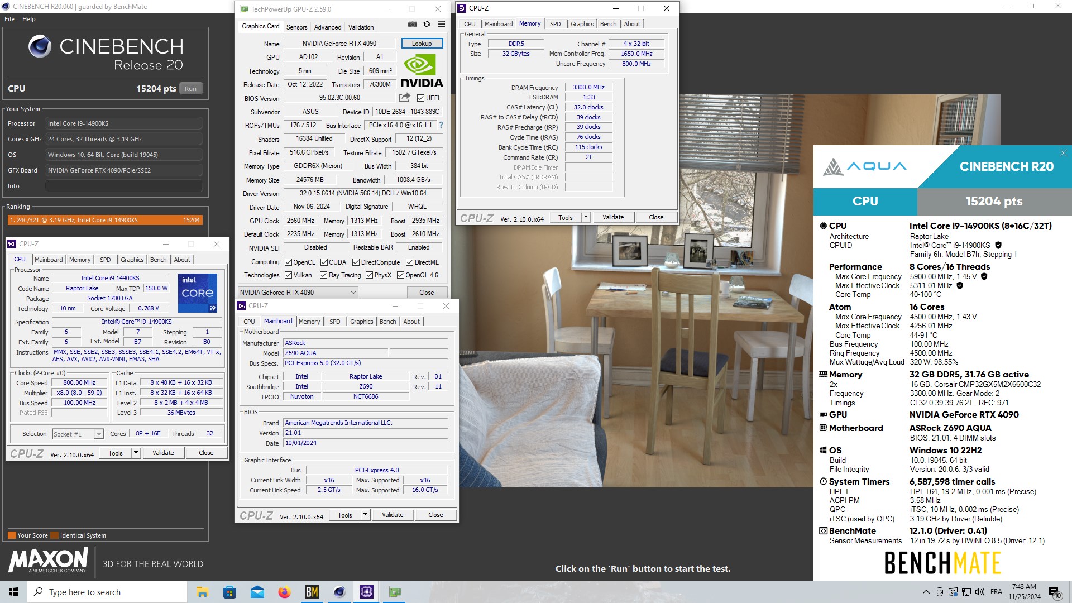Click the Windows search box
1072x603 pixels.
[107, 592]
